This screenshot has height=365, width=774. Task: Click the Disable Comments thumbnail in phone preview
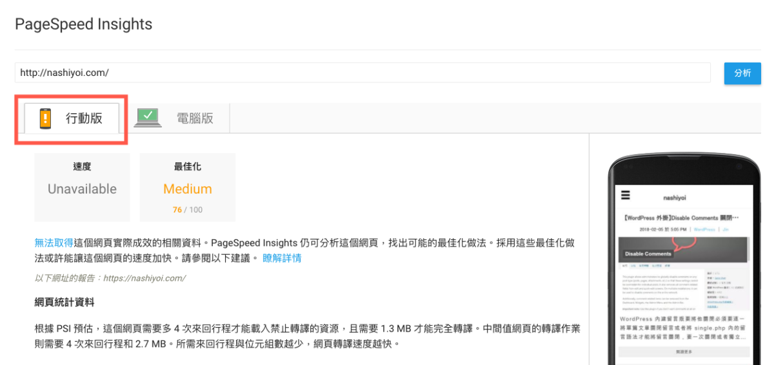coord(684,248)
